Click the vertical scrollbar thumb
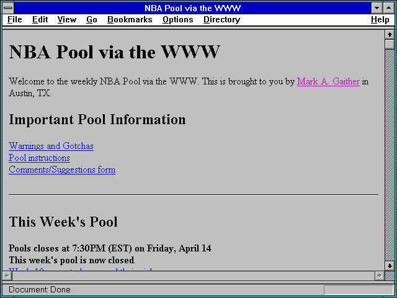The width and height of the screenshot is (397, 298). pos(390,44)
